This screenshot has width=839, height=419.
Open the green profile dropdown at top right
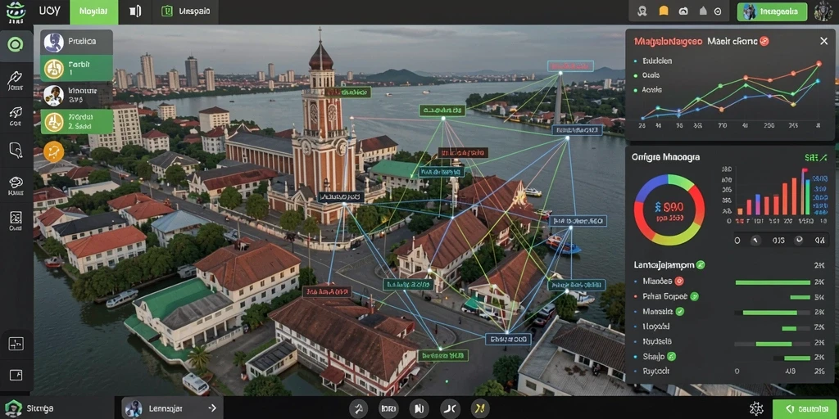pos(772,11)
